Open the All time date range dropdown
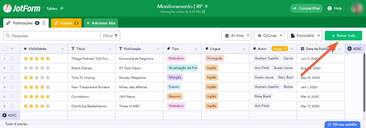Image resolution: width=366 pixels, height=128 pixels. pos(237,36)
